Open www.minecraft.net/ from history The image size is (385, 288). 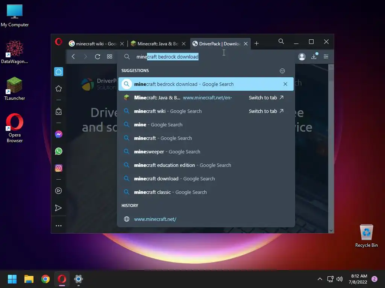tap(206, 219)
